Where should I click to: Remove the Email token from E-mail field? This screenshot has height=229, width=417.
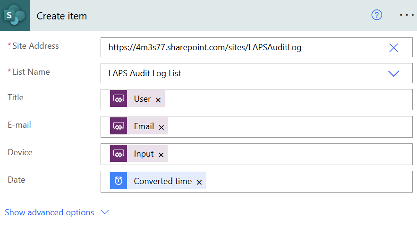click(161, 127)
